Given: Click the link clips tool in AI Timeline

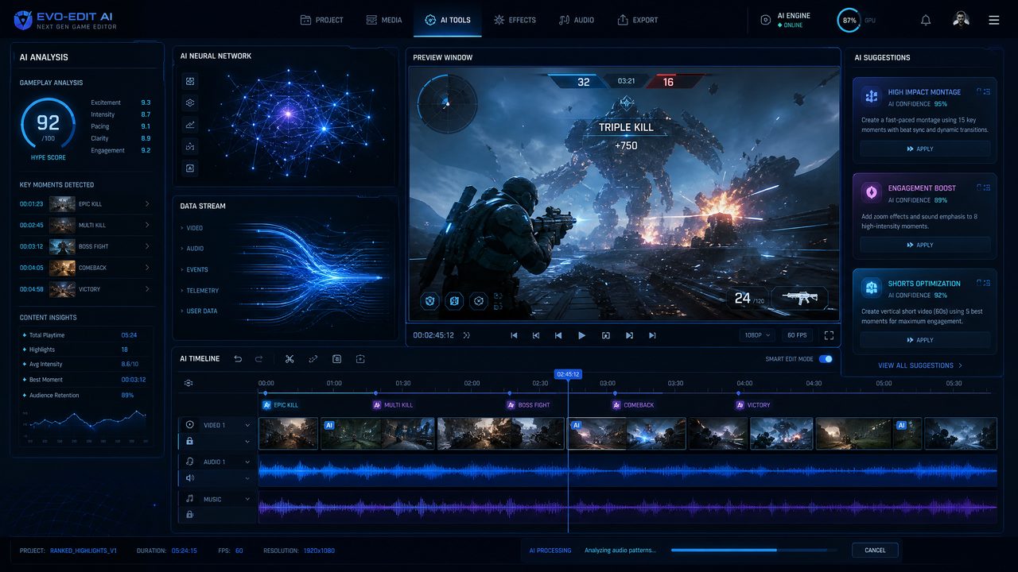Looking at the screenshot, I should pyautogui.click(x=313, y=359).
